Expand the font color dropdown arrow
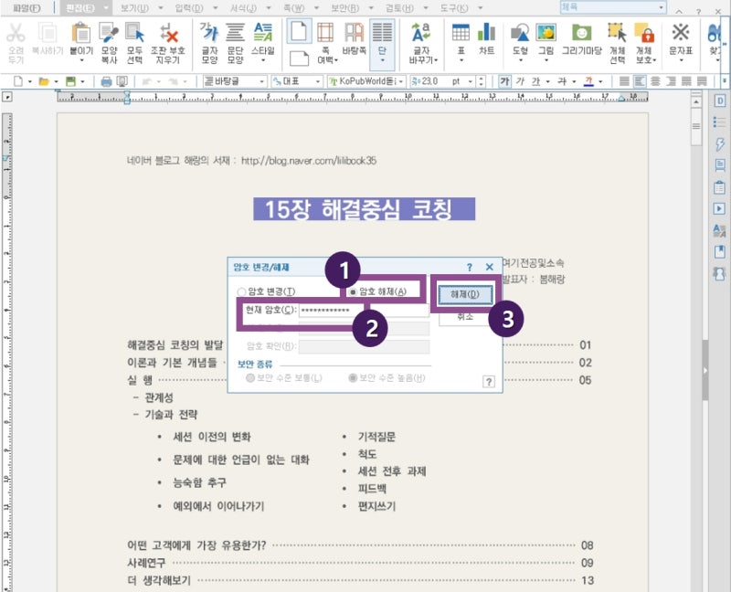731x592 pixels. pyautogui.click(x=600, y=82)
